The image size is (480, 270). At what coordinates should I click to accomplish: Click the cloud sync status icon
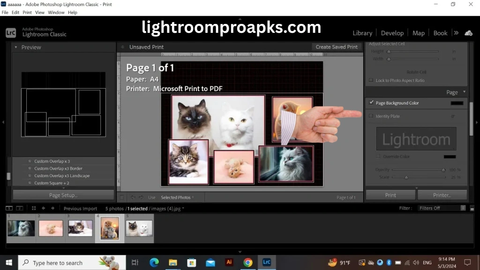469,33
